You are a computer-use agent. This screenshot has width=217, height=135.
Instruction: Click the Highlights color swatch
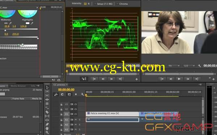pyautogui.click(x=27, y=23)
